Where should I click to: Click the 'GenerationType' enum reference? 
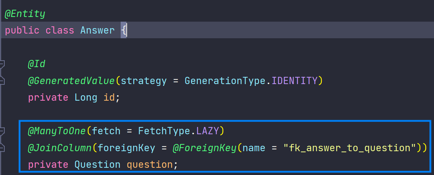click(225, 81)
